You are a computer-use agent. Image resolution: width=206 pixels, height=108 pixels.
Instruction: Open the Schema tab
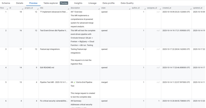pyautogui.click(x=6, y=3)
